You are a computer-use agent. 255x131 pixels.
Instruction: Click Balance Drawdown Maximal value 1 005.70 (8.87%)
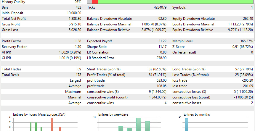pos(154,24)
